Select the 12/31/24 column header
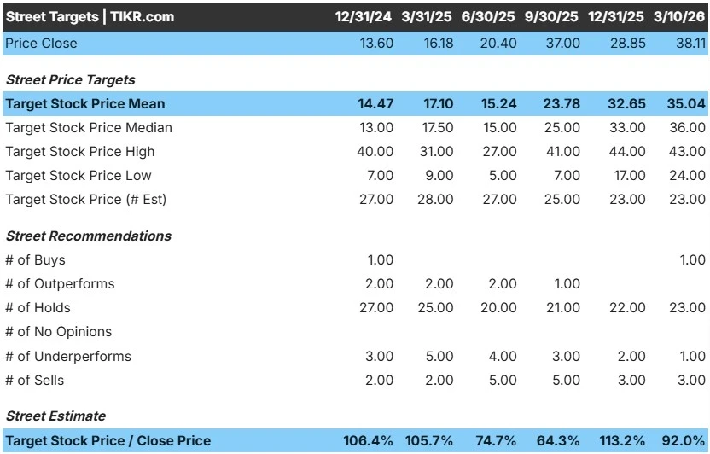The width and height of the screenshot is (710, 454). click(364, 17)
